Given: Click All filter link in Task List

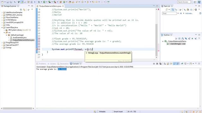Looking at the screenshot, I should [181, 13].
